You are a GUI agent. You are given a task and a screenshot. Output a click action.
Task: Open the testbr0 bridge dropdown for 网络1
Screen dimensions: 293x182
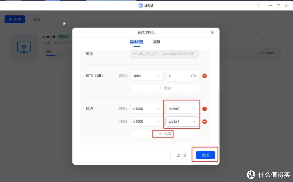click(x=182, y=109)
